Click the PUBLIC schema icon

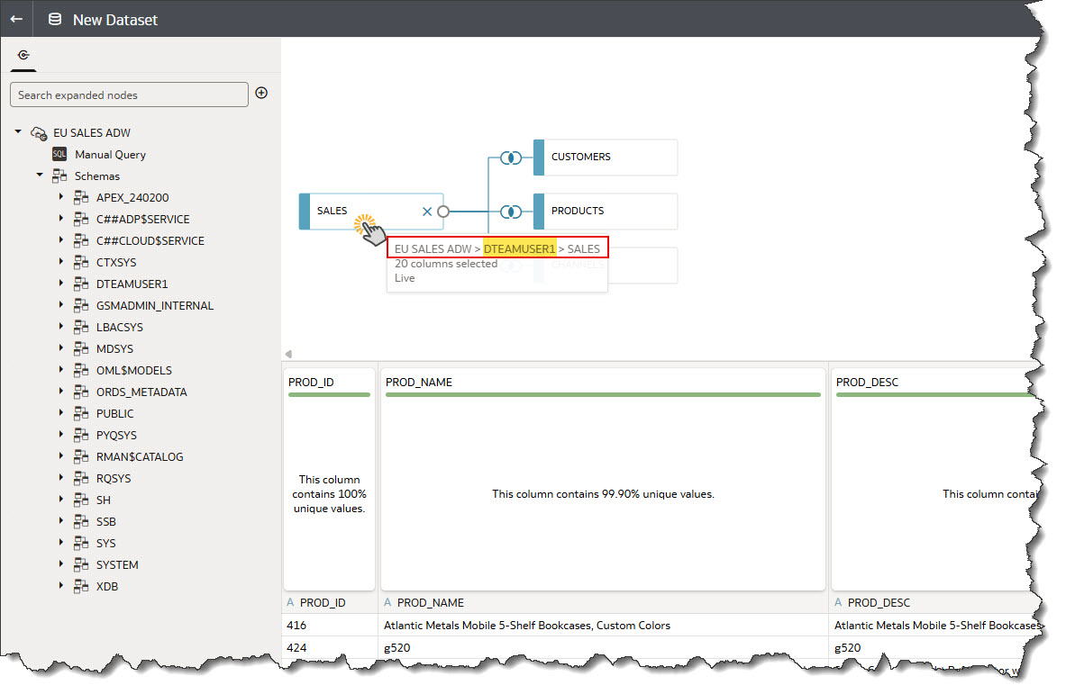click(x=81, y=413)
